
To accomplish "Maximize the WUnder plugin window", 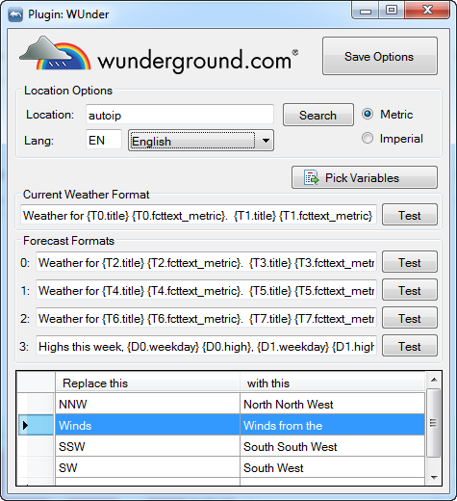I will coord(392,11).
